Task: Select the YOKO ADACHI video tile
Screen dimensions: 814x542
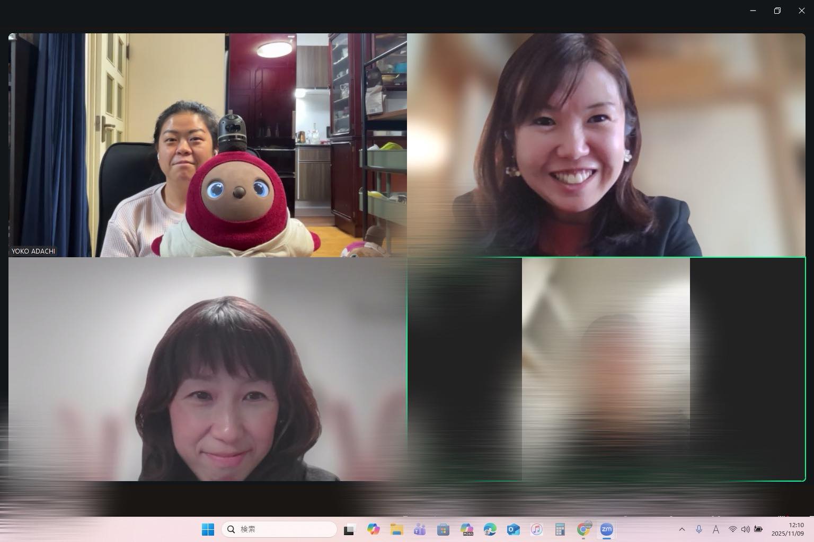Action: 207,145
